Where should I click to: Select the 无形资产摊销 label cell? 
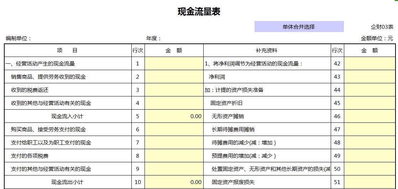(267, 116)
